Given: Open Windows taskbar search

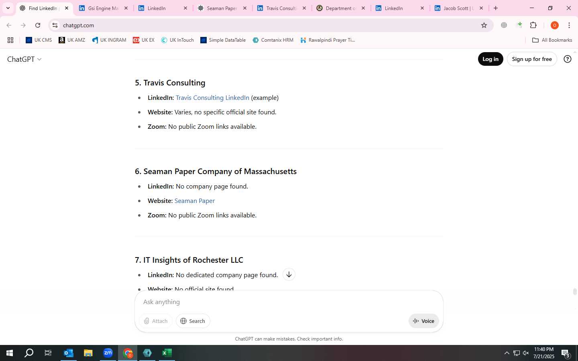Looking at the screenshot, I should point(29,353).
